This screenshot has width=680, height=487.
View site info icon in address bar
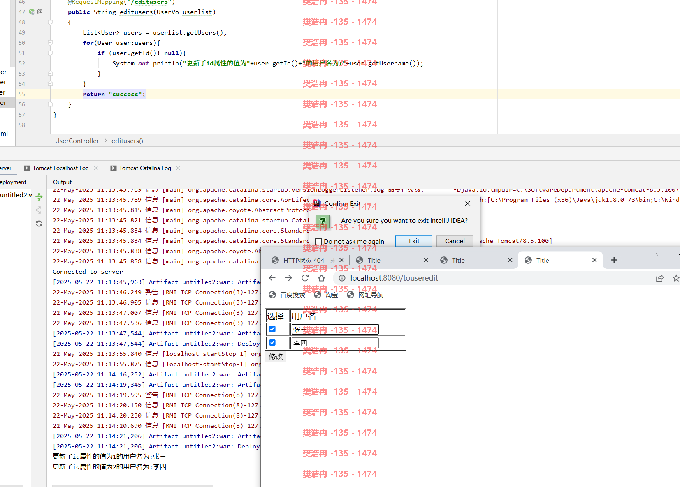point(342,278)
